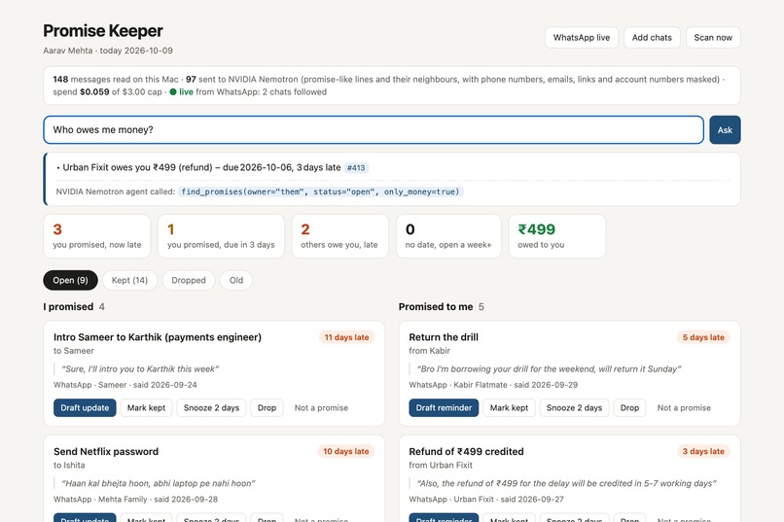This screenshot has width=784, height=522.
Task: Select the 2 others owe you, late card
Action: coord(340,236)
